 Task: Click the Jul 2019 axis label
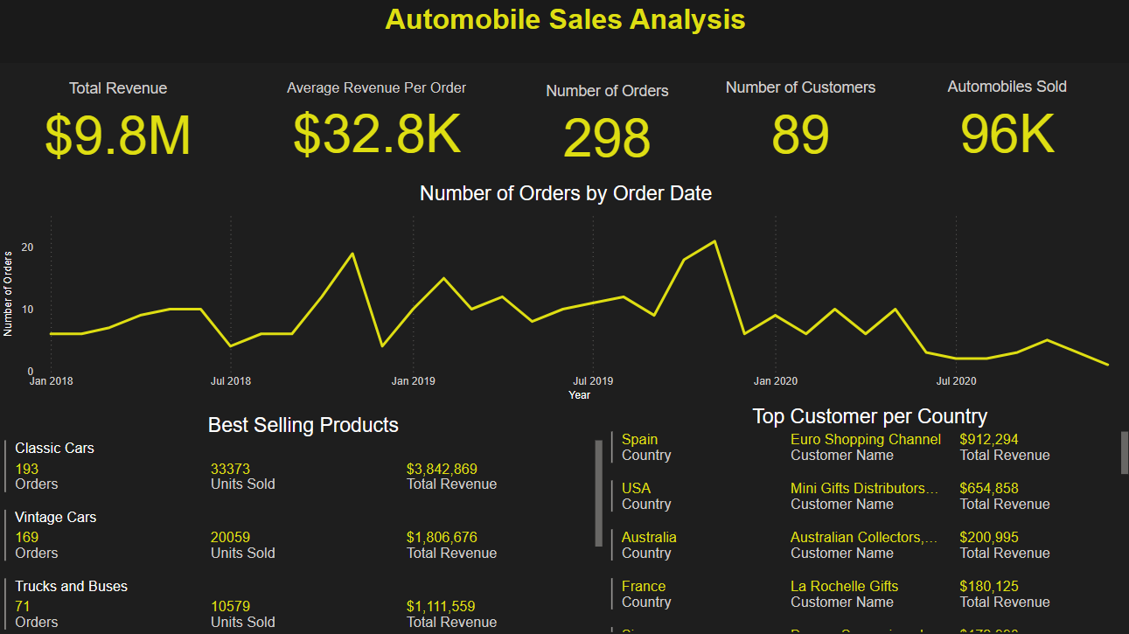pos(593,381)
